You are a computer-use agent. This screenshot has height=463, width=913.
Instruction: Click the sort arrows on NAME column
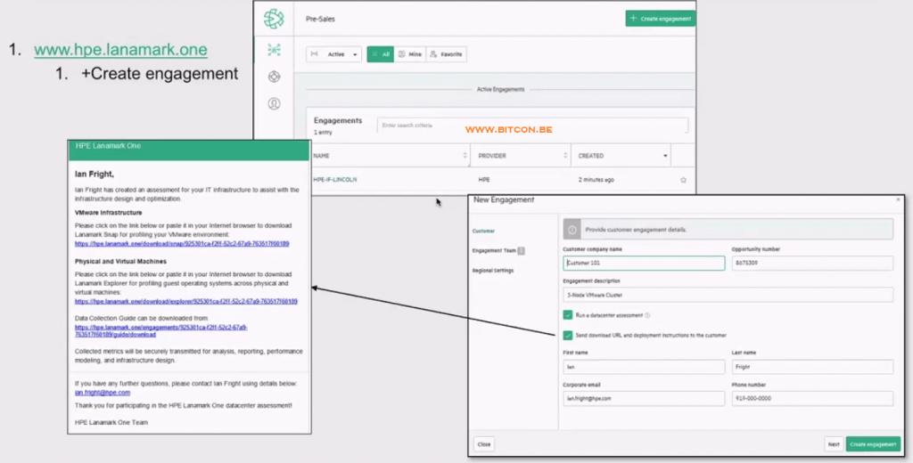pyautogui.click(x=465, y=156)
